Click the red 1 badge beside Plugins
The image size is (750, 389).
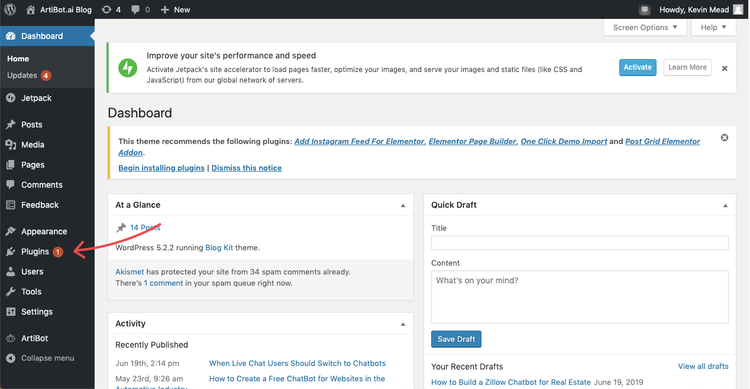point(58,252)
